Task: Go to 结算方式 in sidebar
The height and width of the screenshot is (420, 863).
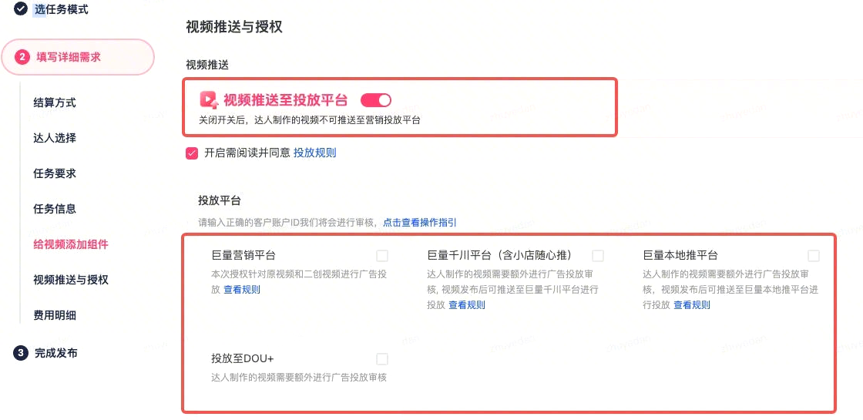Action: [55, 102]
